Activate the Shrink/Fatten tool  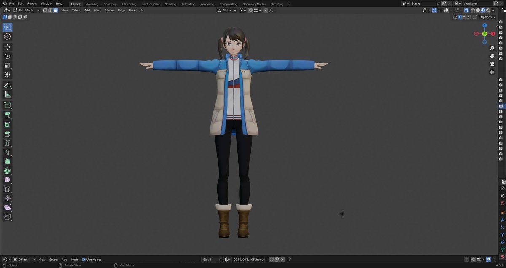pos(7,198)
